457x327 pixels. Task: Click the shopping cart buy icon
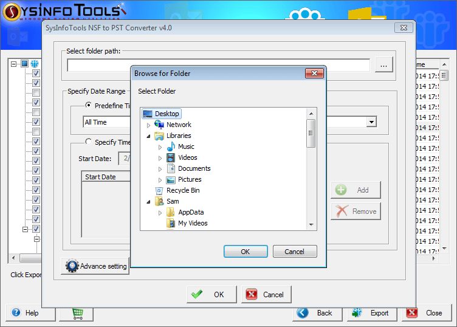point(78,314)
